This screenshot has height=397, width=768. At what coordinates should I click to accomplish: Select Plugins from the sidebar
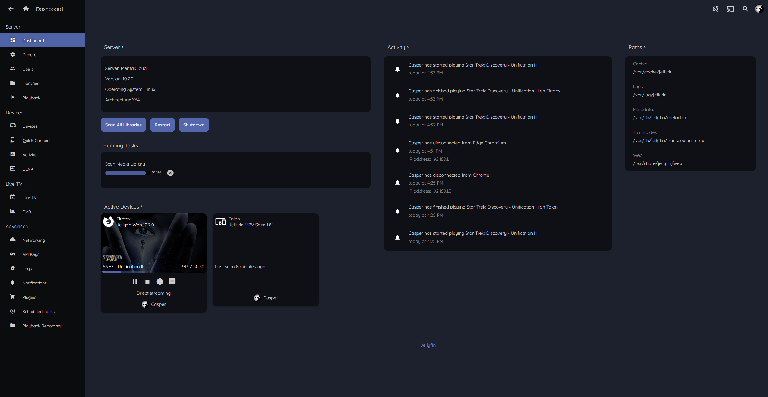click(x=29, y=297)
